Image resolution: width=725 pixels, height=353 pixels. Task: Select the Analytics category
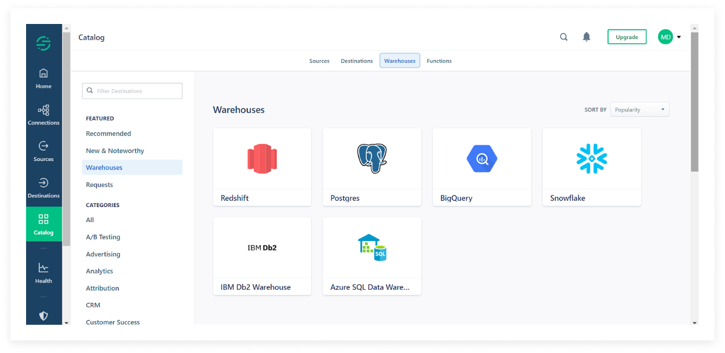click(x=99, y=271)
